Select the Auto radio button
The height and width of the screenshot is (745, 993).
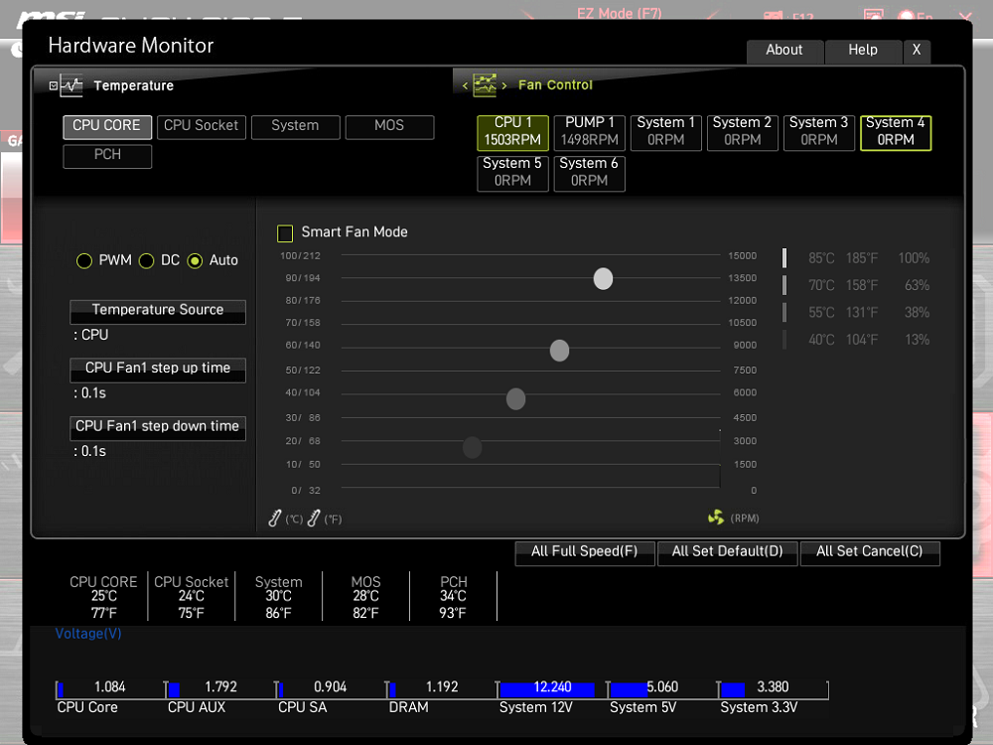195,260
